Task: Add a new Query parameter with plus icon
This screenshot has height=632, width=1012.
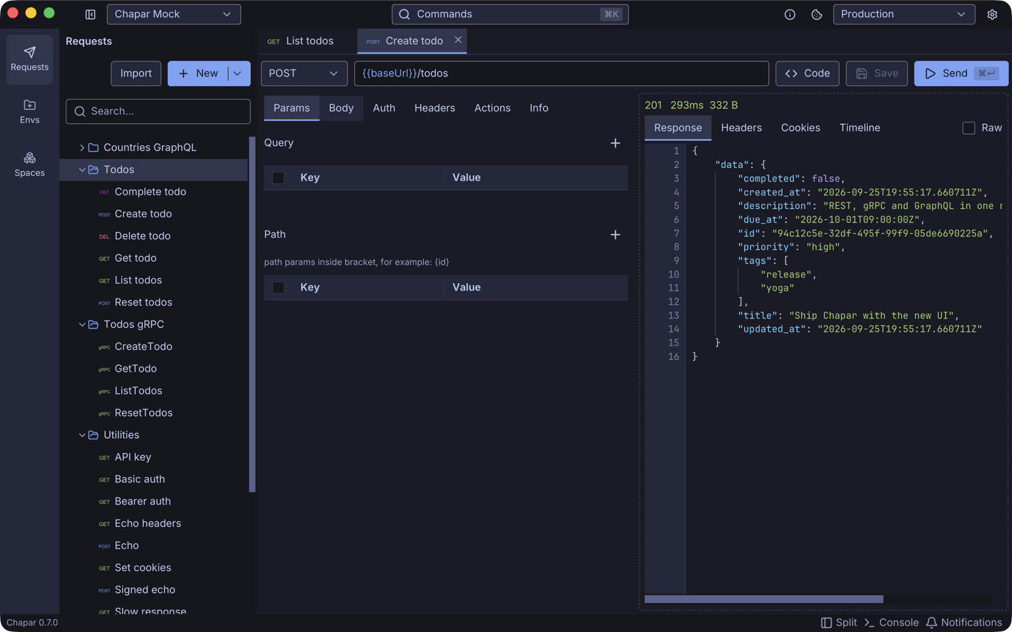Action: [x=615, y=143]
